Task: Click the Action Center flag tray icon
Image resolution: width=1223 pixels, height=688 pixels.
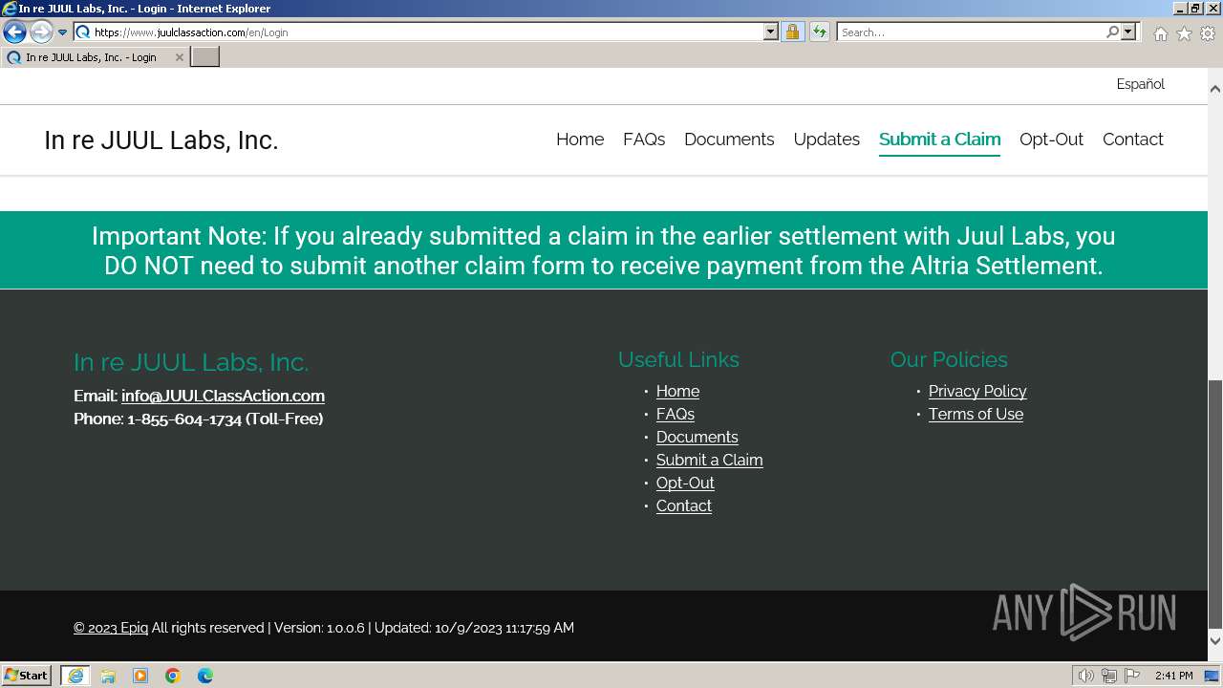Action: pyautogui.click(x=1132, y=676)
